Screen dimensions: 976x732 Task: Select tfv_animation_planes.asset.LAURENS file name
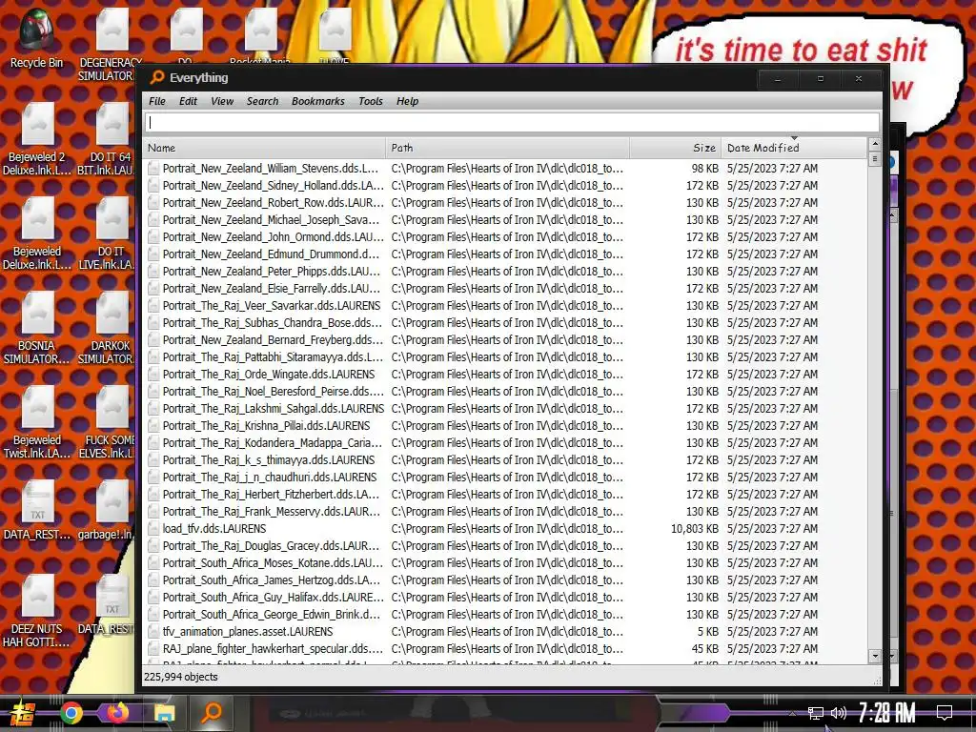pos(248,631)
